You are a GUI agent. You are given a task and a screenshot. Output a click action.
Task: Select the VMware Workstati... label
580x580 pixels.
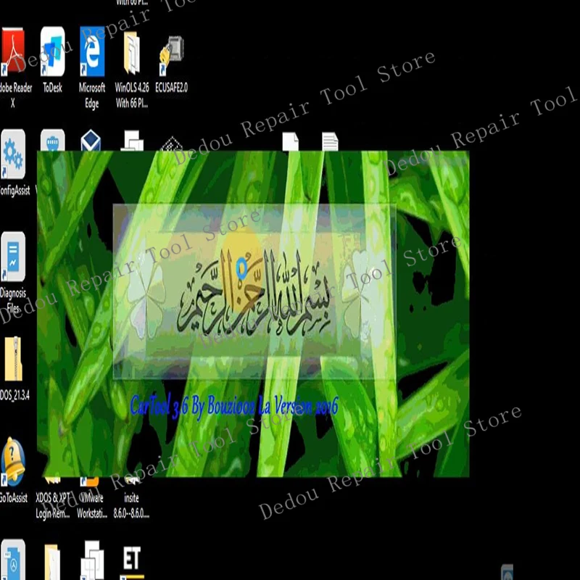click(92, 505)
